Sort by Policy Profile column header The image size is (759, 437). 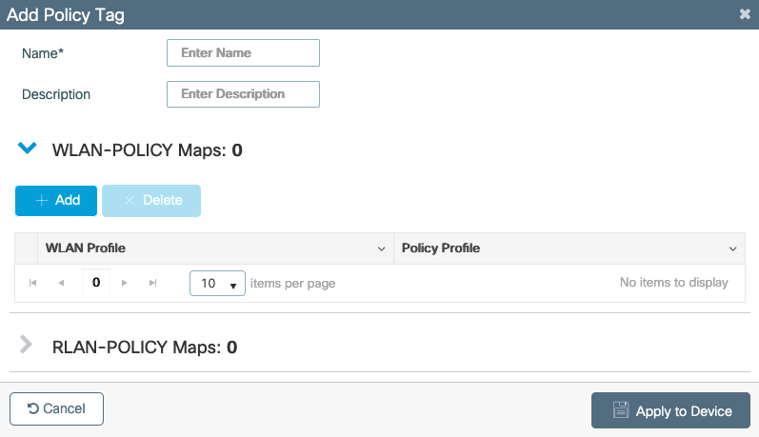pos(441,248)
